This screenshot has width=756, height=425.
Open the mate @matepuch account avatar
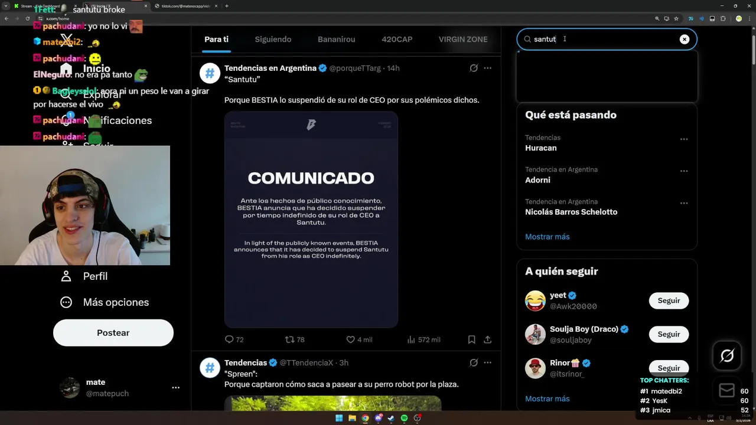point(70,388)
